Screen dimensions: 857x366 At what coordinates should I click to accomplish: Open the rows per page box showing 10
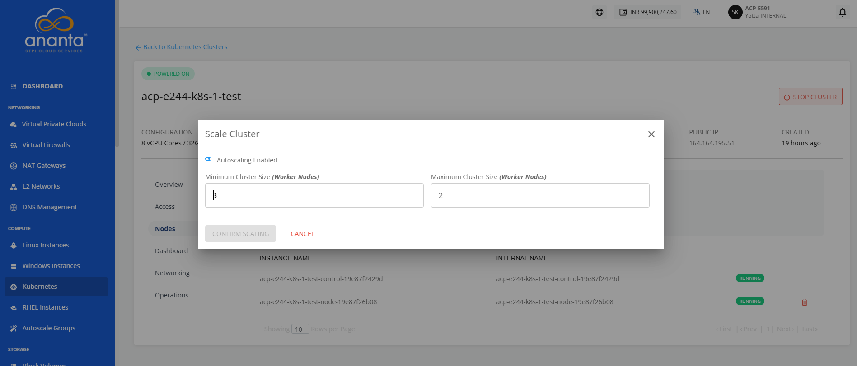pyautogui.click(x=300, y=329)
